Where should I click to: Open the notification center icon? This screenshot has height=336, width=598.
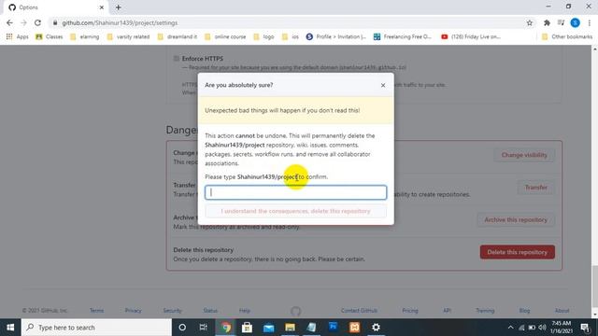pos(586,328)
